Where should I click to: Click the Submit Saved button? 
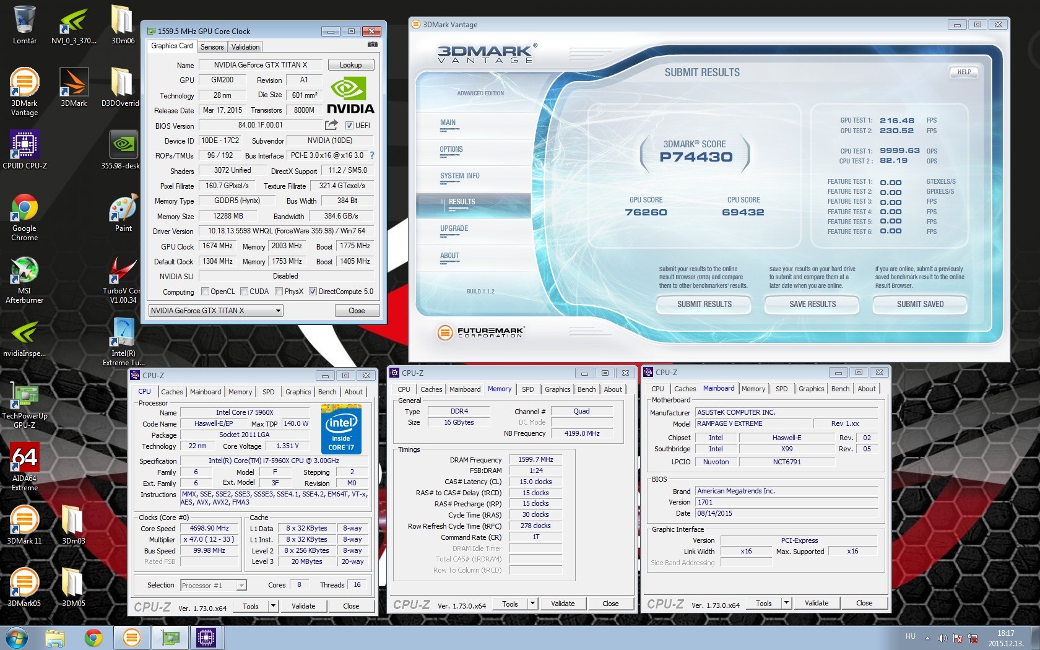click(x=921, y=304)
